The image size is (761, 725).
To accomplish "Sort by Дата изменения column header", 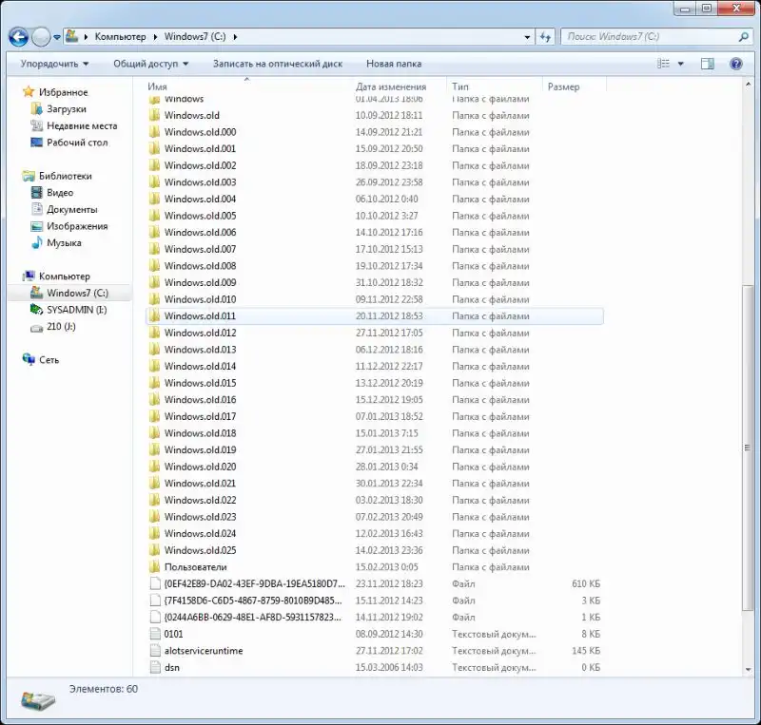I will coord(390,86).
